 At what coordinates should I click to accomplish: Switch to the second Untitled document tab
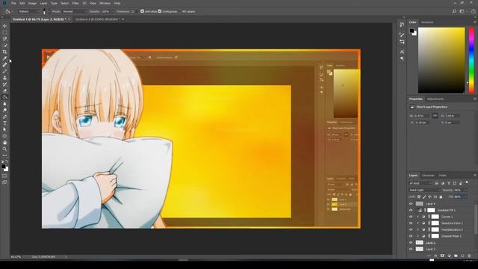(97, 19)
